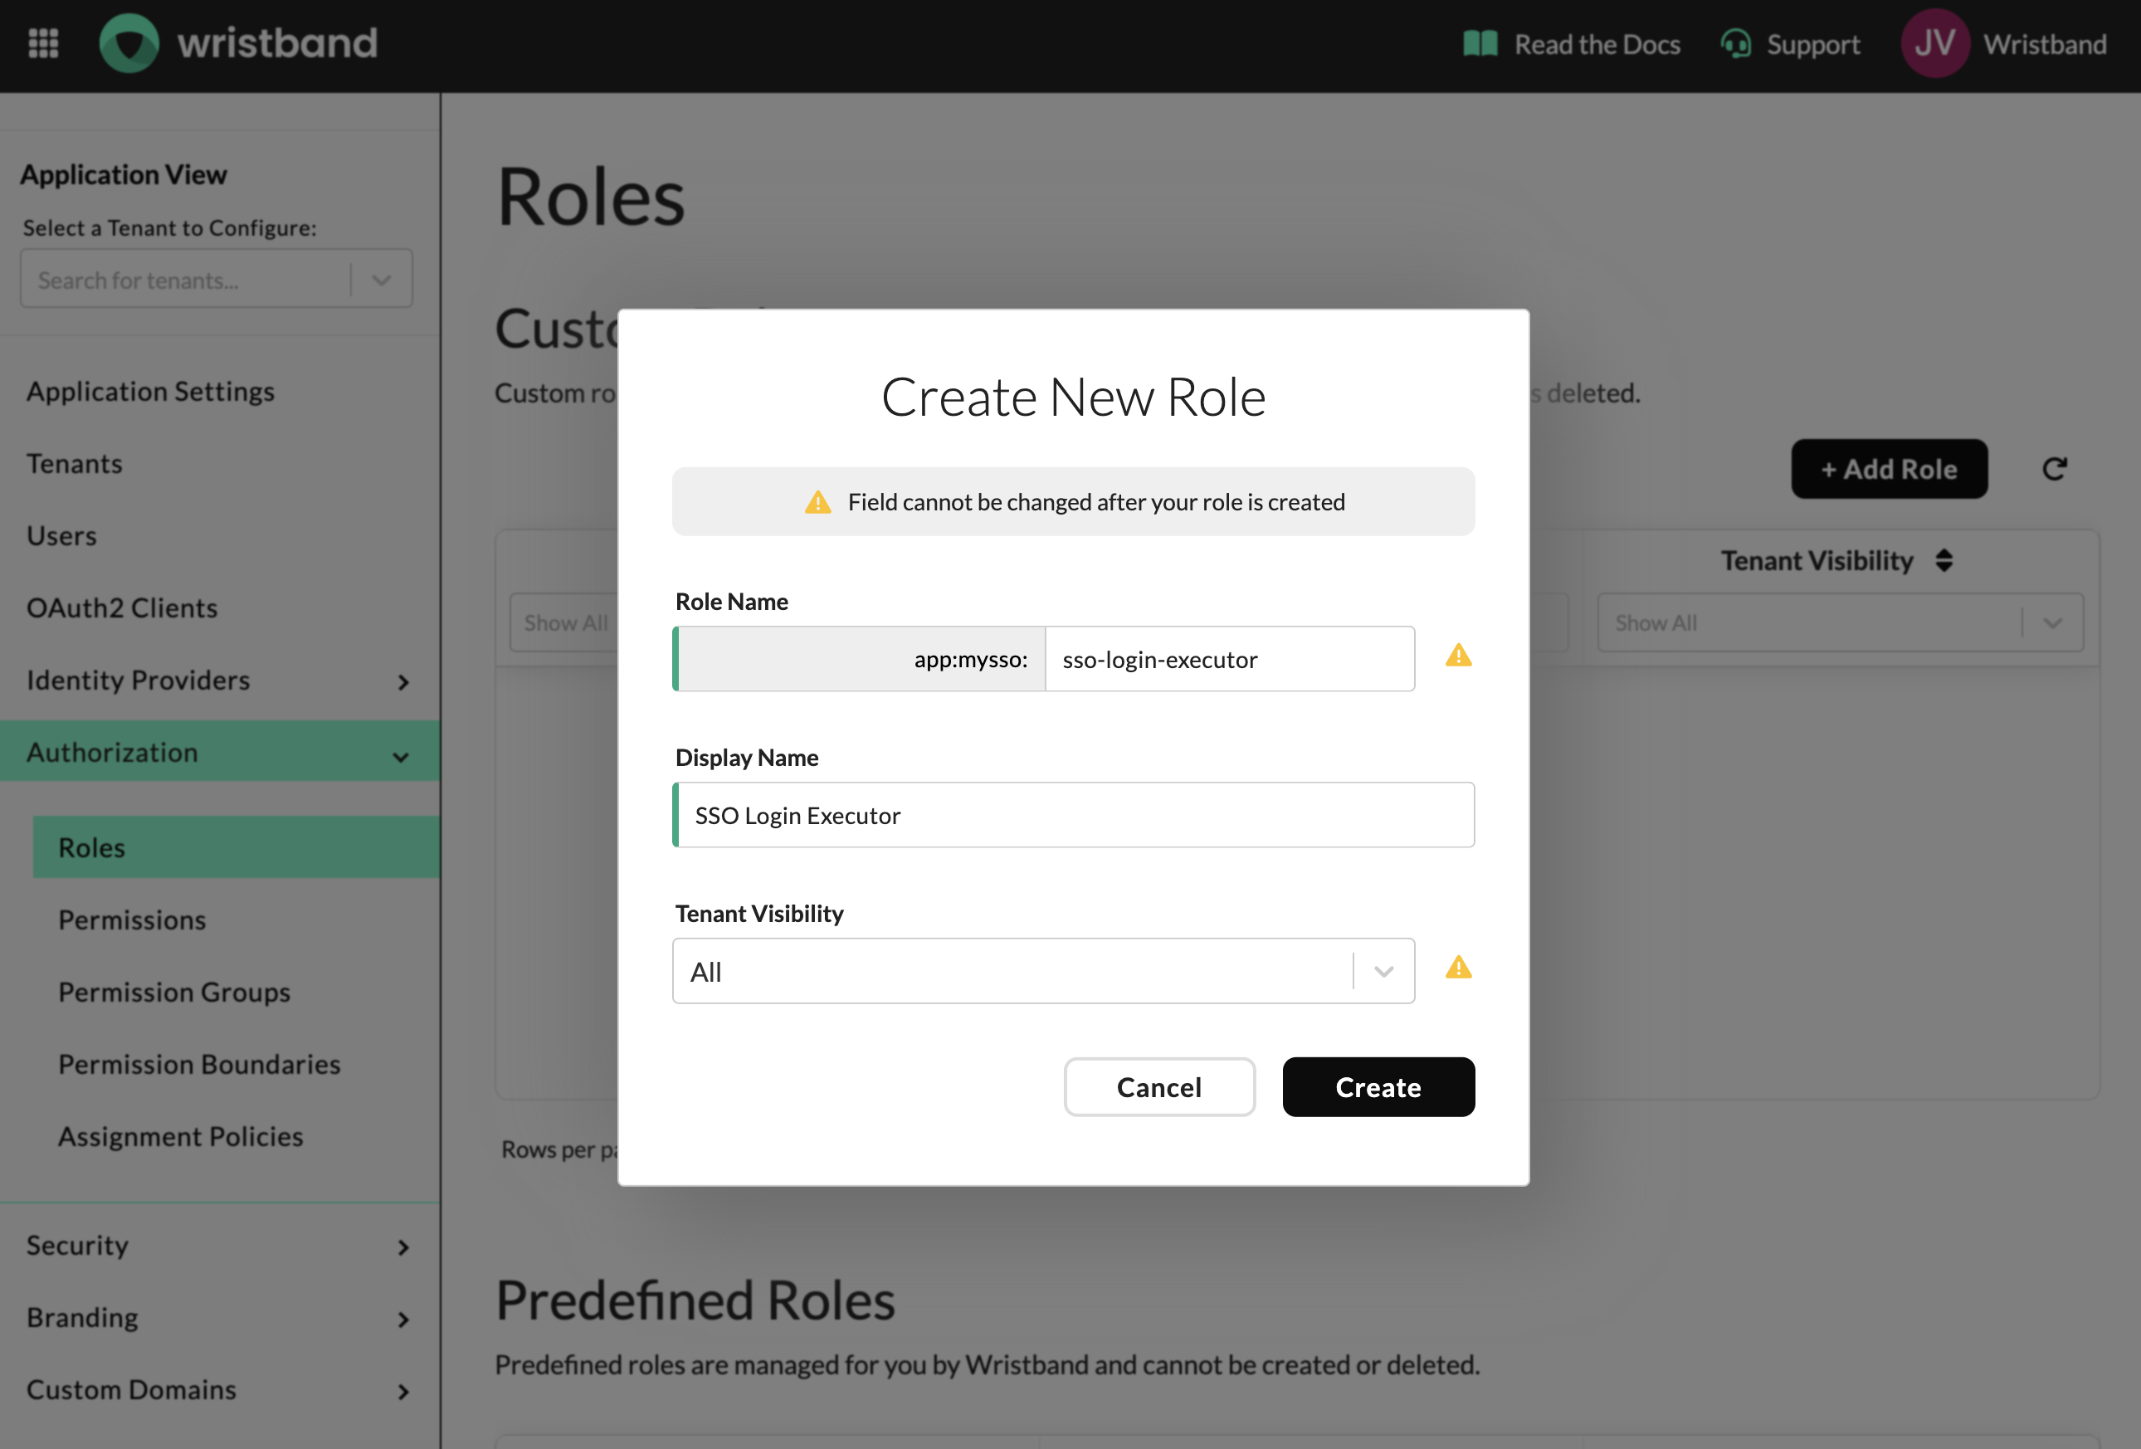Viewport: 2141px width, 1449px height.
Task: Click the Create button
Action: [1378, 1087]
